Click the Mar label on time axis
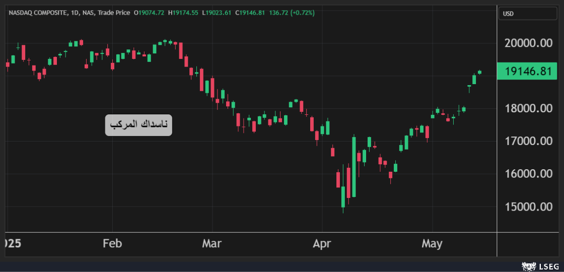The height and width of the screenshot is (272, 564). click(211, 244)
